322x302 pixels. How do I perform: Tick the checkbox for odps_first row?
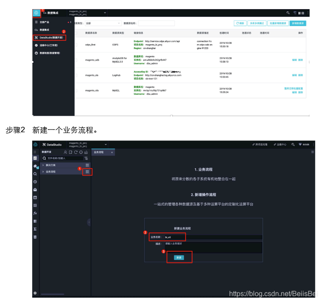click(x=76, y=45)
